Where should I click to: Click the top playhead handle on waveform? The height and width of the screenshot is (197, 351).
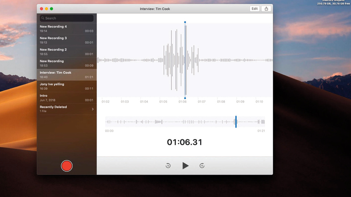click(x=185, y=22)
